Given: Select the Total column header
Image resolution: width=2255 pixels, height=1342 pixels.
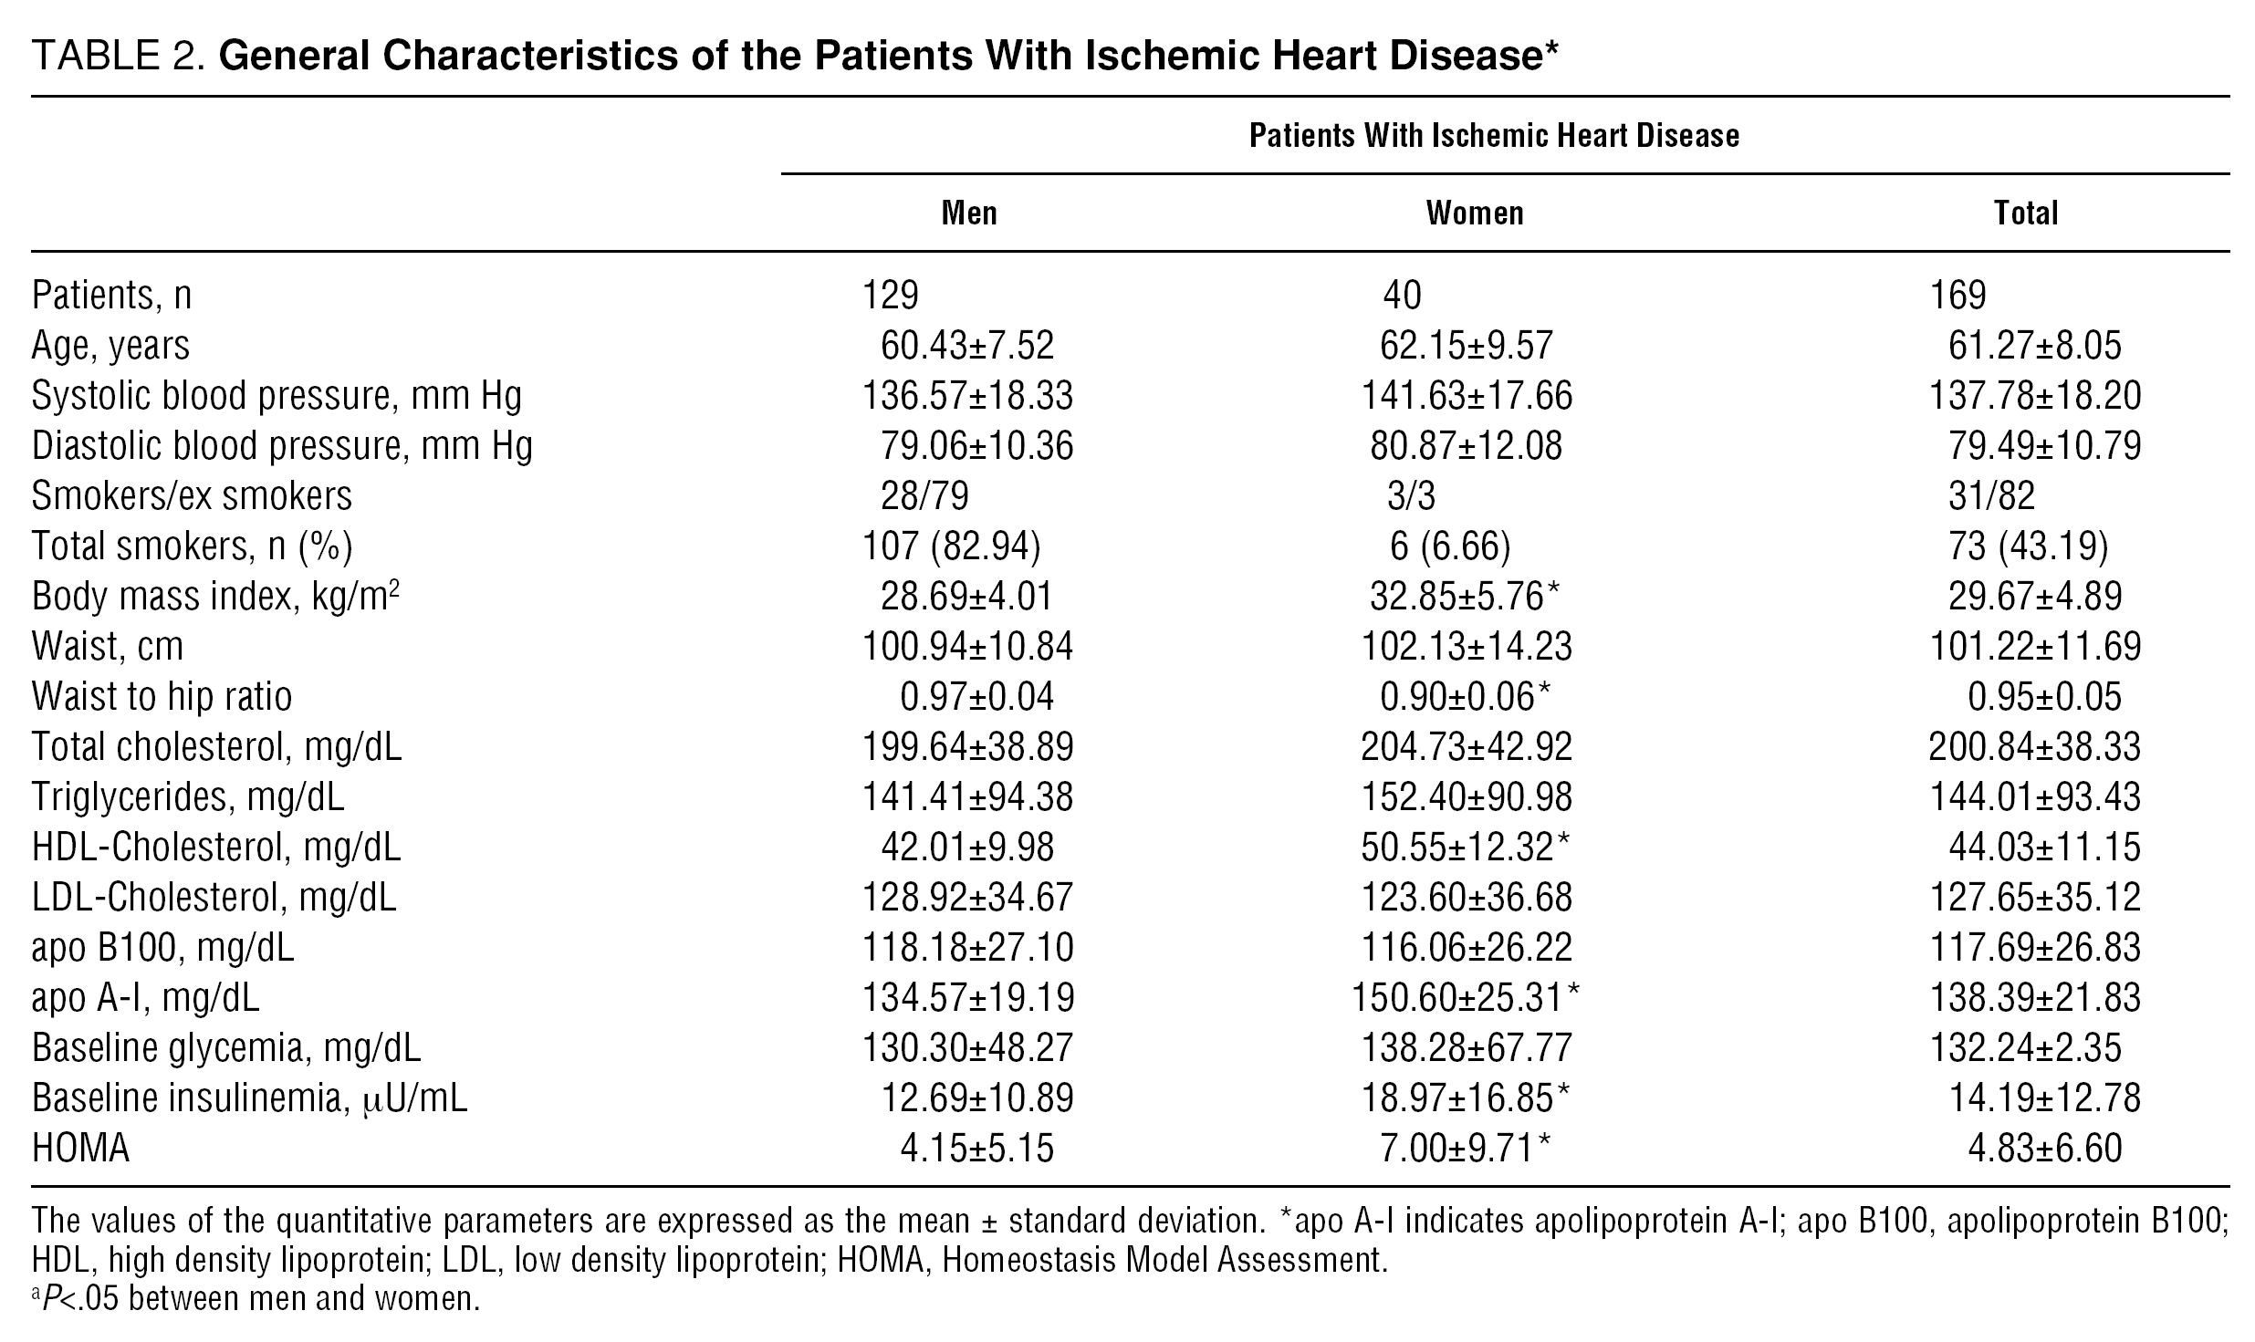Looking at the screenshot, I should (x=2026, y=213).
